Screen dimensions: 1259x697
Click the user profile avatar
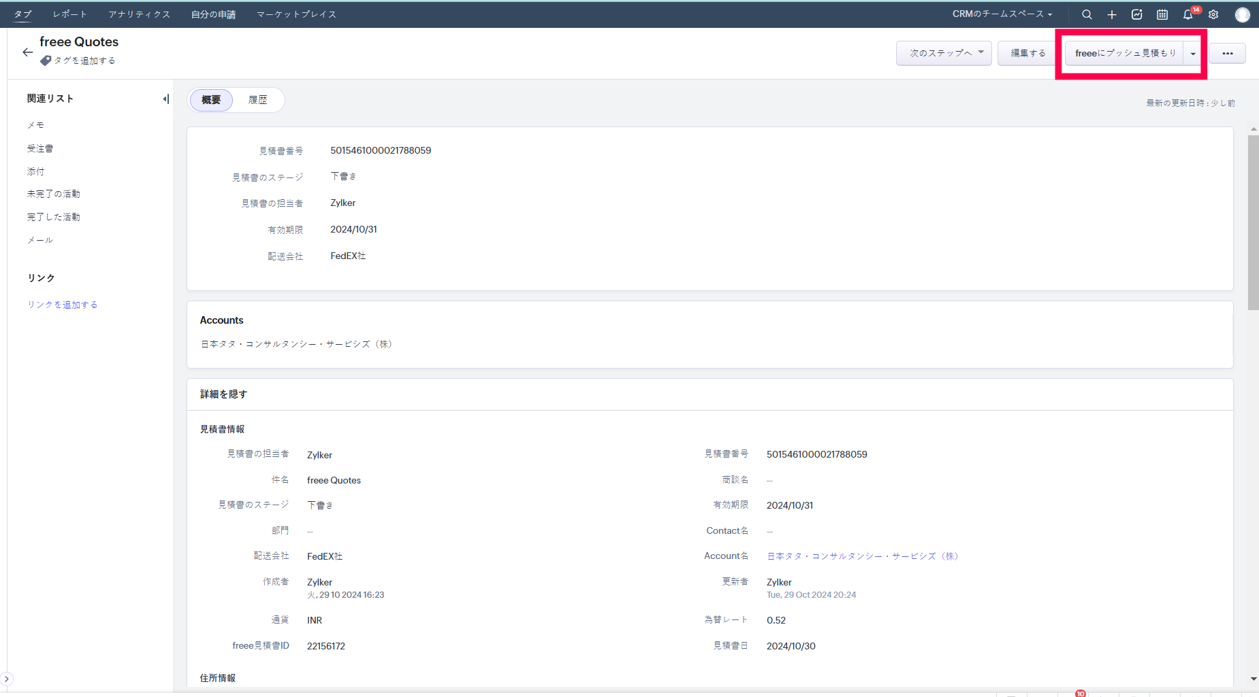(1243, 14)
